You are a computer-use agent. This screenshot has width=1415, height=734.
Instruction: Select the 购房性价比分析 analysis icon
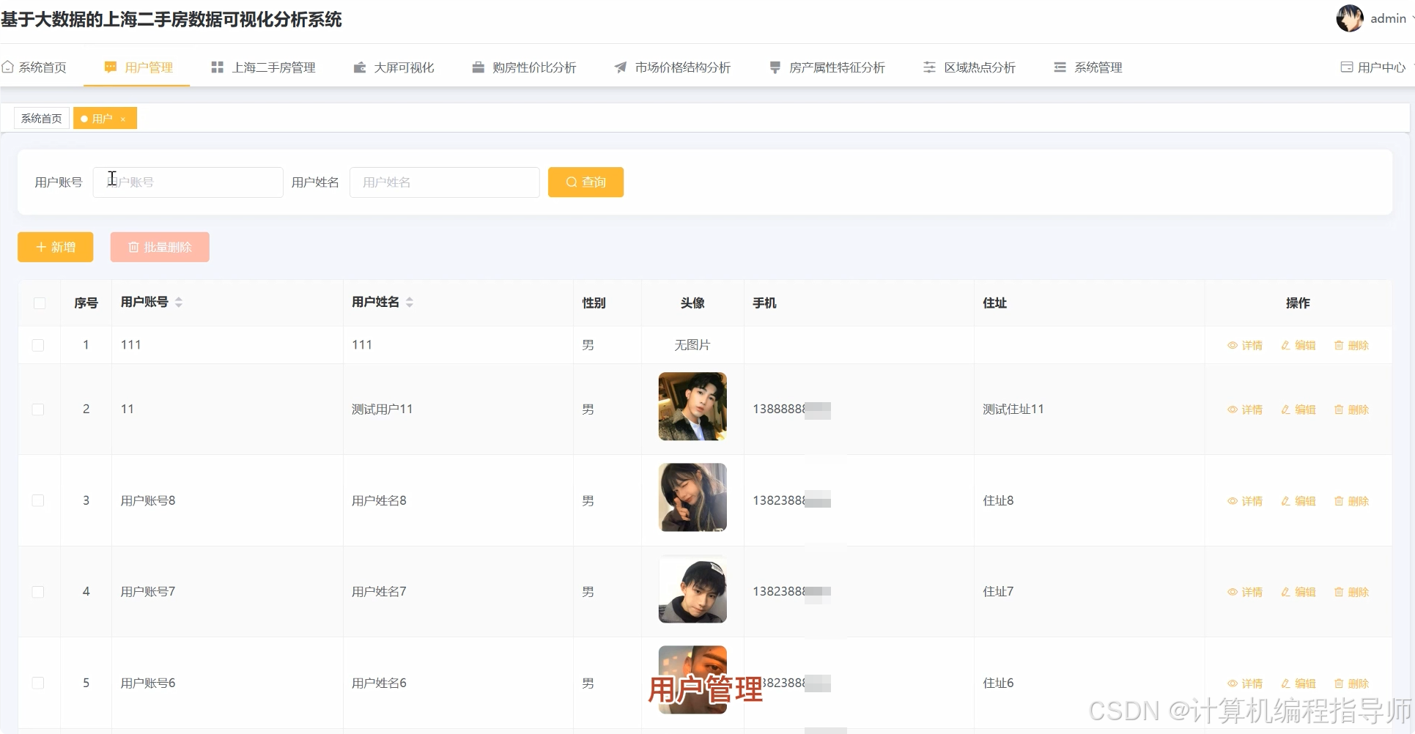point(477,67)
